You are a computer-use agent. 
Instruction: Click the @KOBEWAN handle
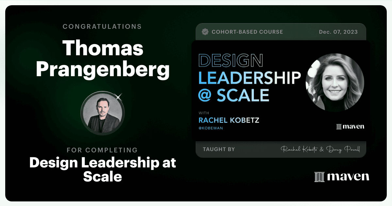[x=211, y=128]
